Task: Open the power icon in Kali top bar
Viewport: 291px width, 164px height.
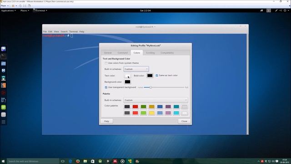Action: (x=285, y=10)
